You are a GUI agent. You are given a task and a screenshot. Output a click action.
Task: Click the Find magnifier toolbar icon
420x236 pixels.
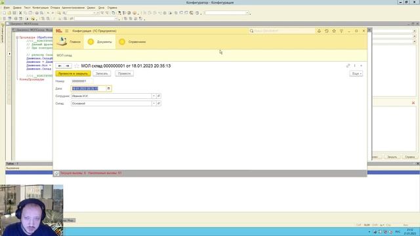59,13
